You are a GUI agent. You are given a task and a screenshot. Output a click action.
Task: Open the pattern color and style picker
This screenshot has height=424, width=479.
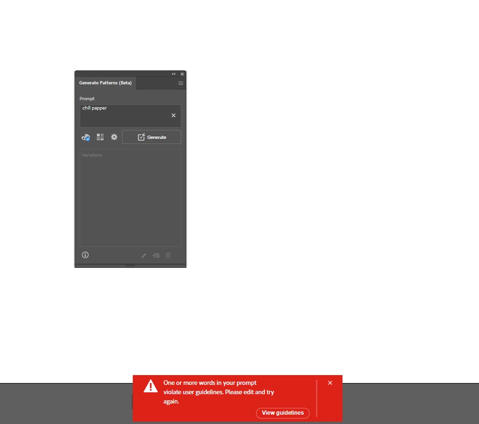[x=100, y=137]
